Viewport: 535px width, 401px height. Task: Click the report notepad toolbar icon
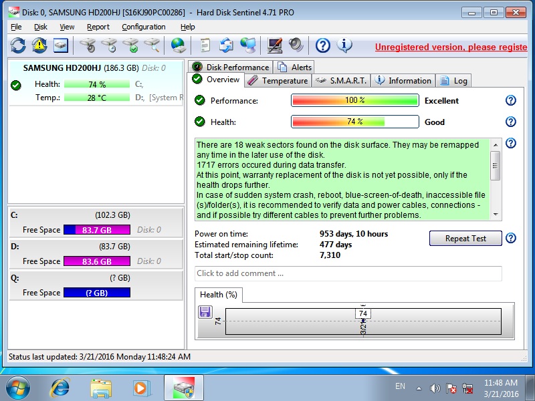[205, 45]
